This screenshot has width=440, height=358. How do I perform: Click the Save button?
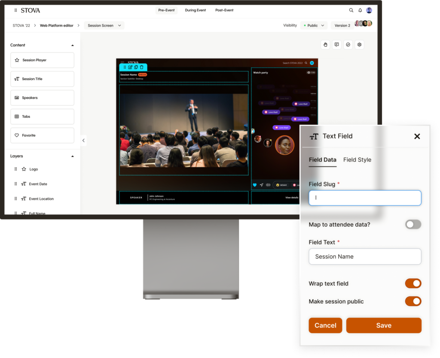(383, 325)
